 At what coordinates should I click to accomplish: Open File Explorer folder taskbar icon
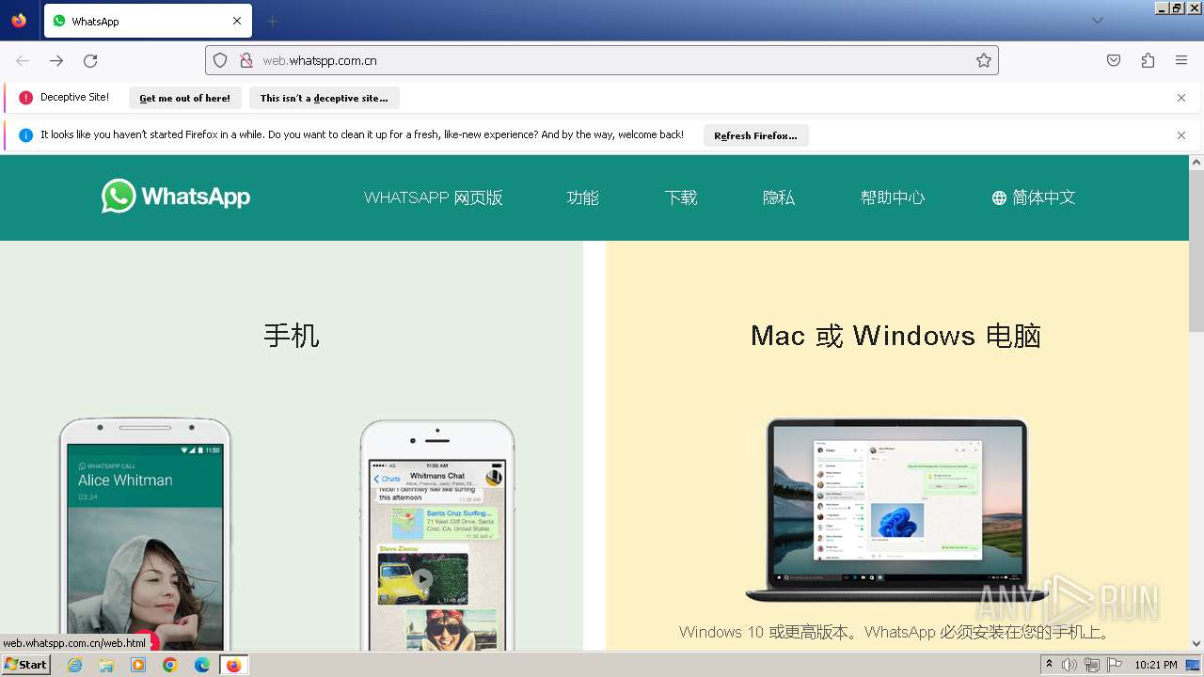(x=106, y=665)
